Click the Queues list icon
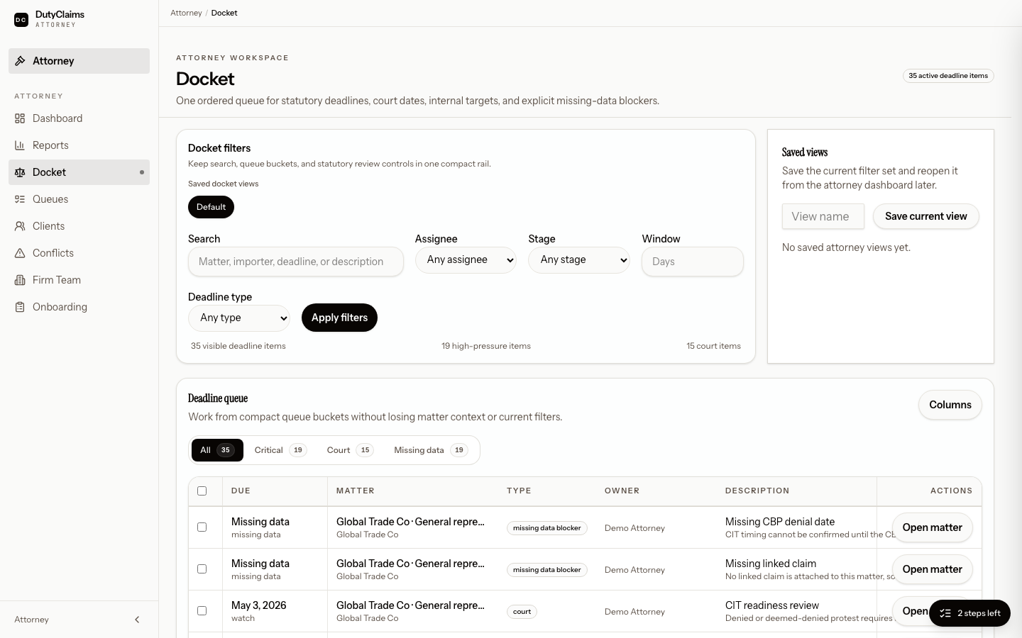 tap(20, 199)
